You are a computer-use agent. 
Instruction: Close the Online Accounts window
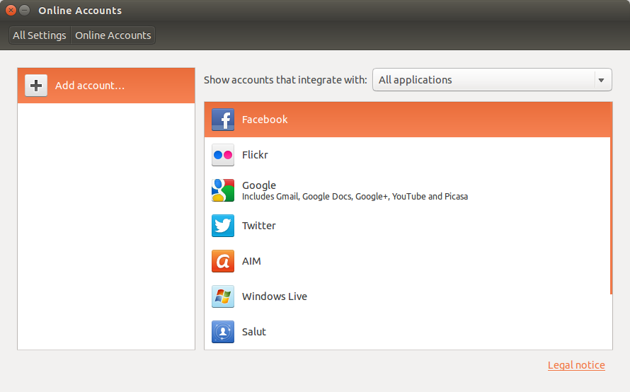pos(11,10)
